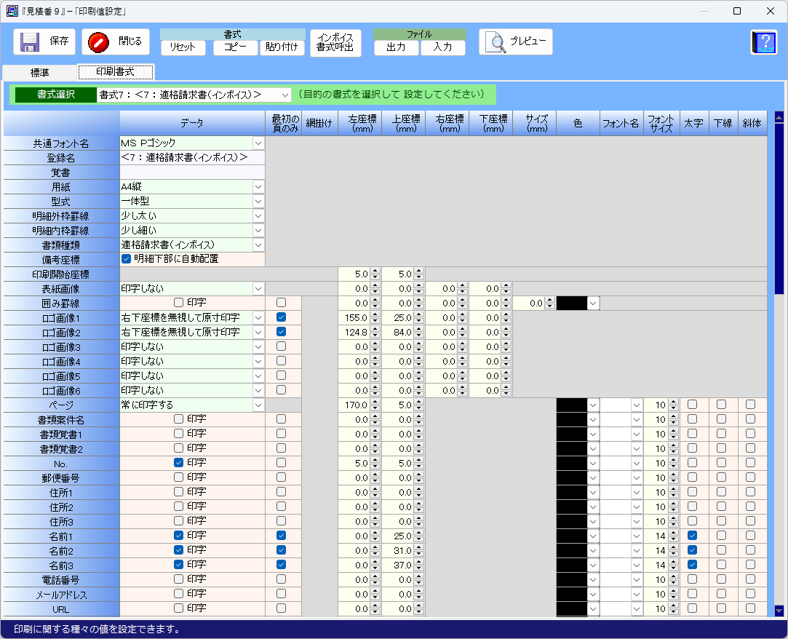Expand the 明細内枠罫線 dropdown
The image size is (788, 639).
click(258, 231)
